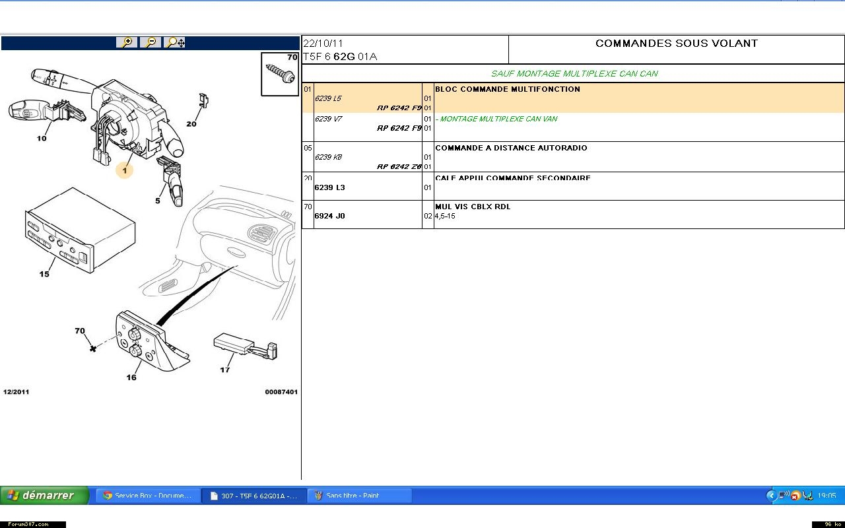This screenshot has width=845, height=528.
Task: Click the 307 - T5F 6 62G01A taskbar button
Action: [x=253, y=496]
